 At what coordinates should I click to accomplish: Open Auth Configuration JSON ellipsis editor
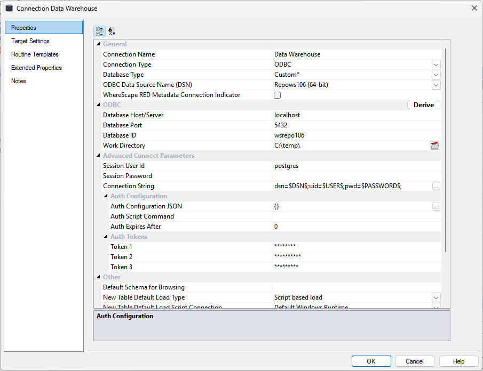point(436,206)
